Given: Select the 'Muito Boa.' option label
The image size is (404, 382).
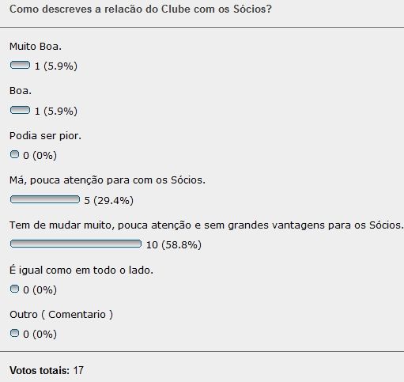Looking at the screenshot, I should pos(36,47).
